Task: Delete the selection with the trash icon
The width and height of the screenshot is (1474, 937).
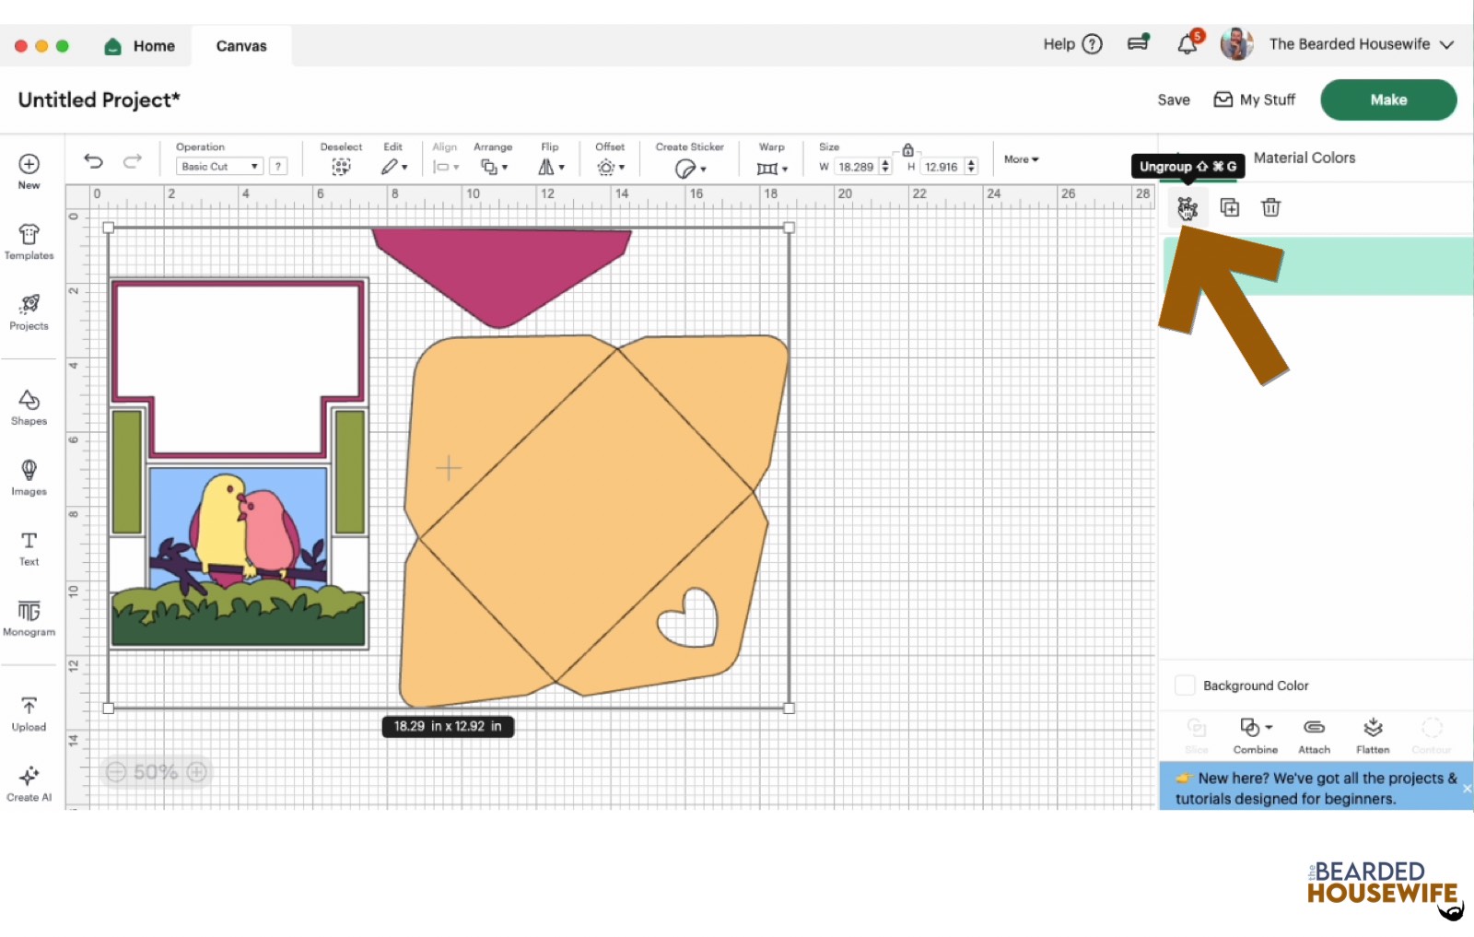Action: point(1271,207)
